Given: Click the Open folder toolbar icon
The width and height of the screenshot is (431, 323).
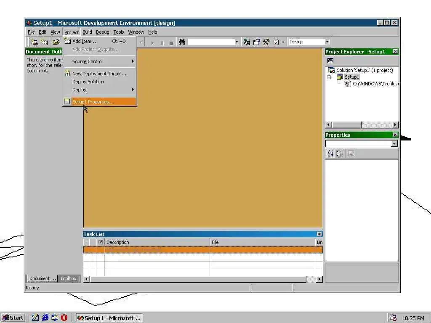Looking at the screenshot, I should [x=56, y=42].
